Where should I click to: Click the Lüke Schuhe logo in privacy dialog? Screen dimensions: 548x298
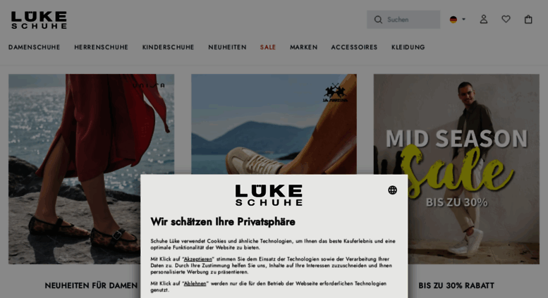pos(269,195)
